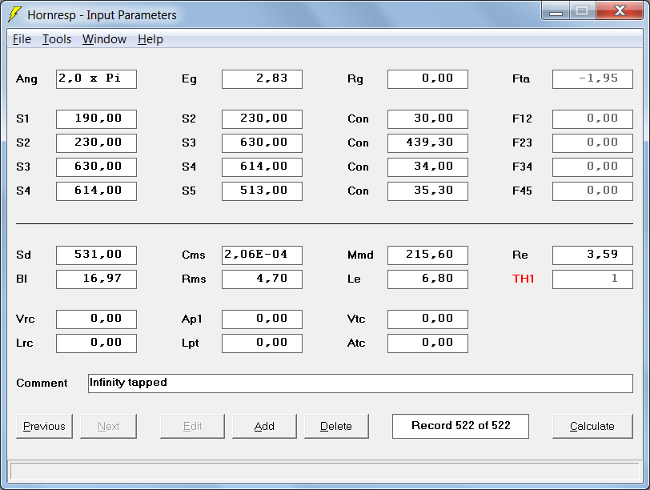650x490 pixels.
Task: Click the Vtc input field
Action: click(427, 319)
